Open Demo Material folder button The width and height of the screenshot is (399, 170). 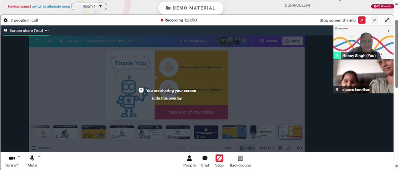pos(191,8)
